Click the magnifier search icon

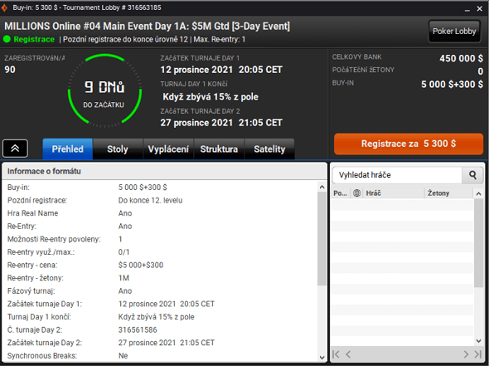[472, 175]
